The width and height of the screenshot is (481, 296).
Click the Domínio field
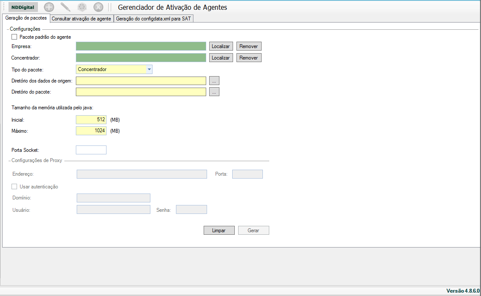point(113,198)
